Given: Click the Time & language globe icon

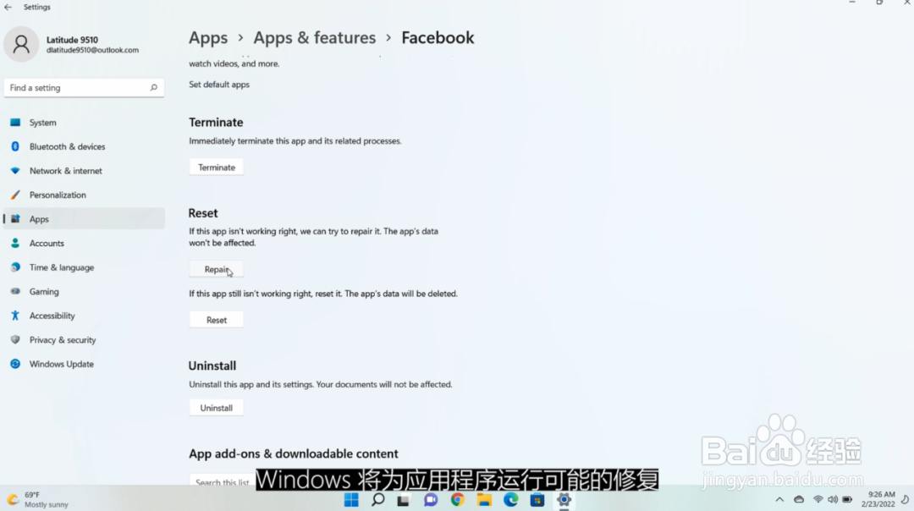Looking at the screenshot, I should 15,267.
